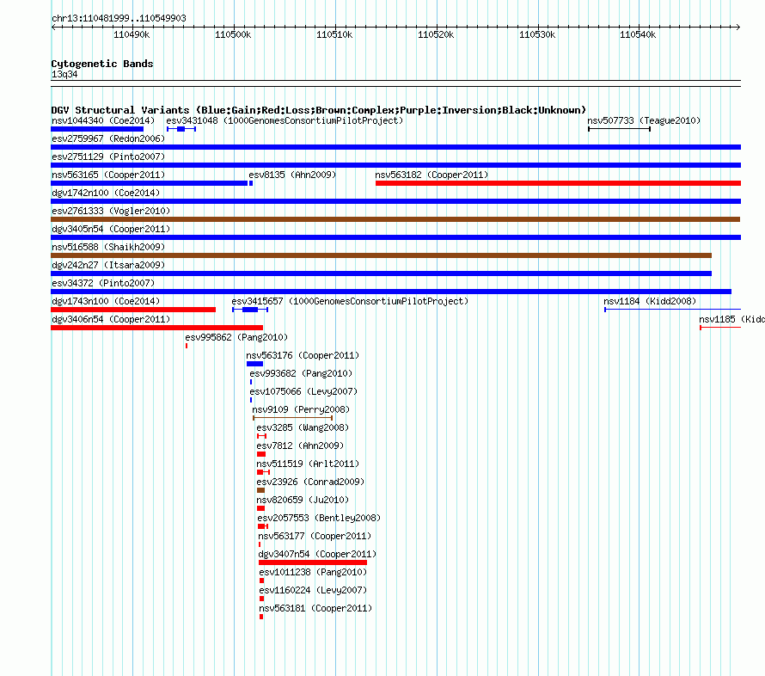Select the blue nsv1044340 gain bar
765x676 pixels.
coord(97,129)
